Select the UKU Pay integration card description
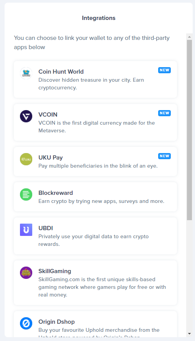 coord(98,166)
